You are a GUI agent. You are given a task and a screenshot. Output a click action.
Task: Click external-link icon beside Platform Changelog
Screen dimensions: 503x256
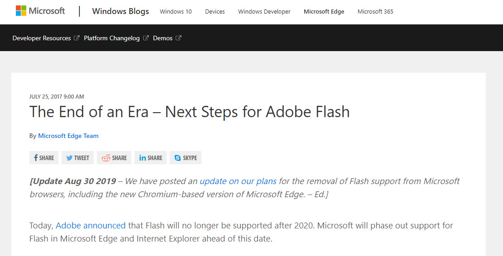[146, 38]
